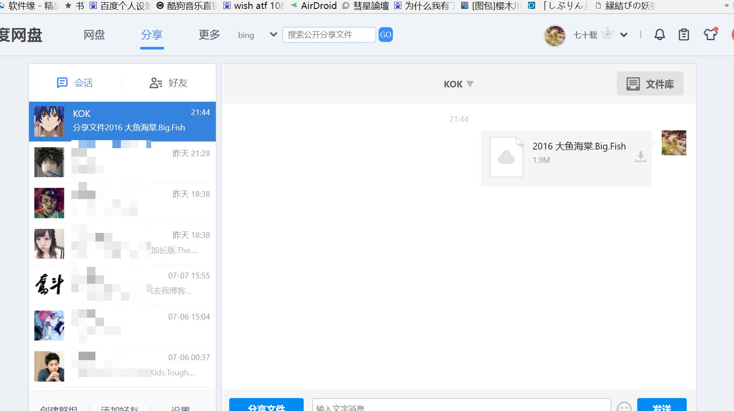Expand the bing search engine dropdown
The image size is (734, 411).
click(x=272, y=34)
